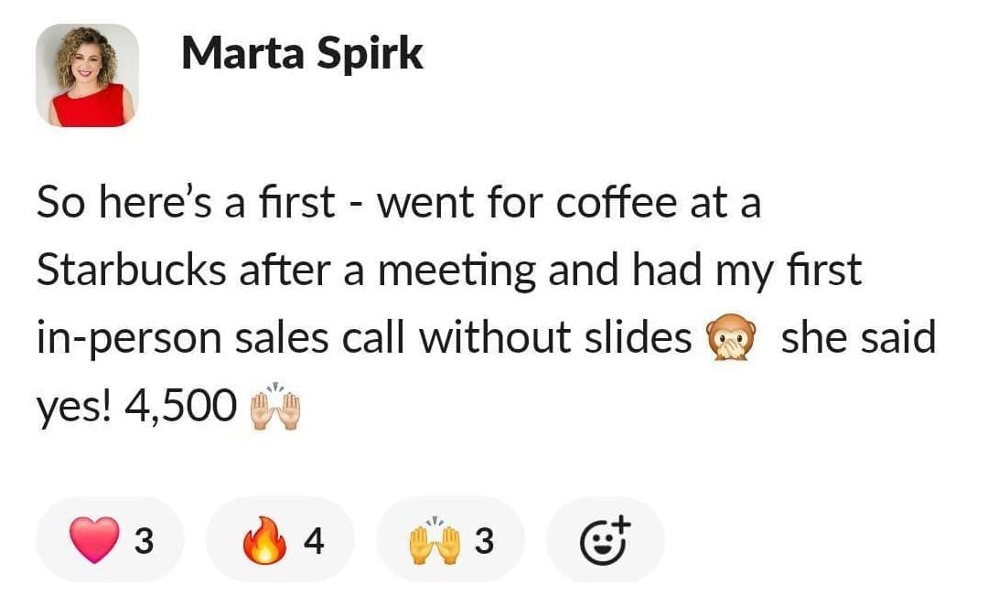Viewport: 988px width, 616px height.
Task: Toggle the heart reaction pill
Action: click(x=109, y=541)
